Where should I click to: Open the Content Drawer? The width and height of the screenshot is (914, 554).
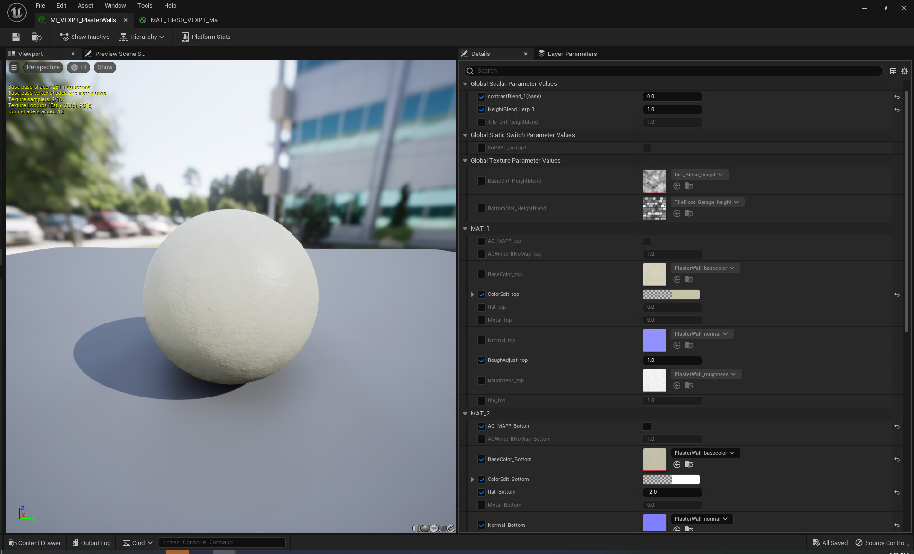click(x=35, y=543)
